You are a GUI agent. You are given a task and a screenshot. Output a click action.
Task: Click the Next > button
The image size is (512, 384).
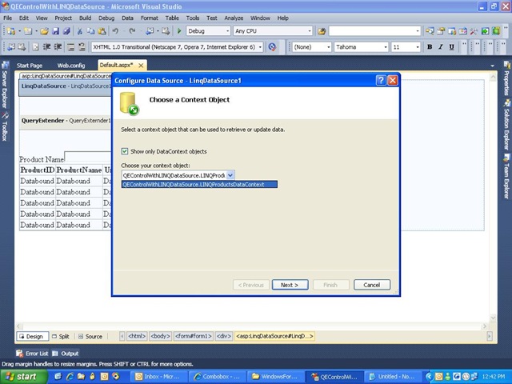(x=290, y=285)
